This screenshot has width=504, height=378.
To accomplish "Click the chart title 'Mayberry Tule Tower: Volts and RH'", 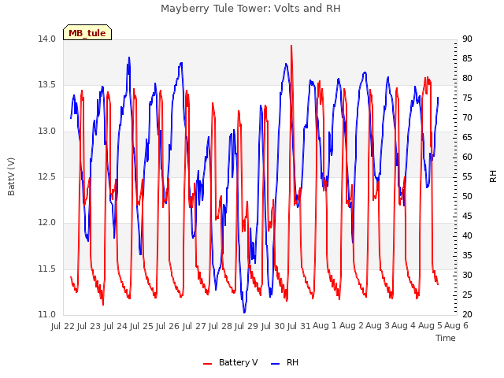I will click(250, 8).
